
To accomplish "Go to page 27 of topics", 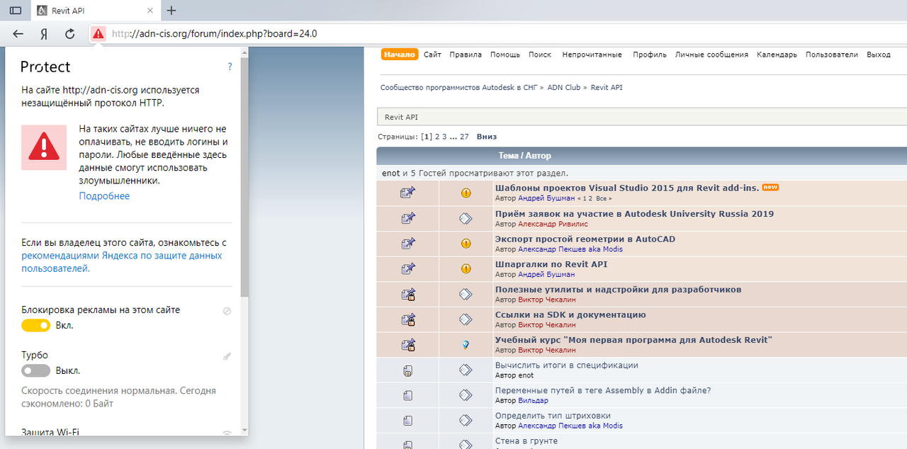I will pos(464,137).
